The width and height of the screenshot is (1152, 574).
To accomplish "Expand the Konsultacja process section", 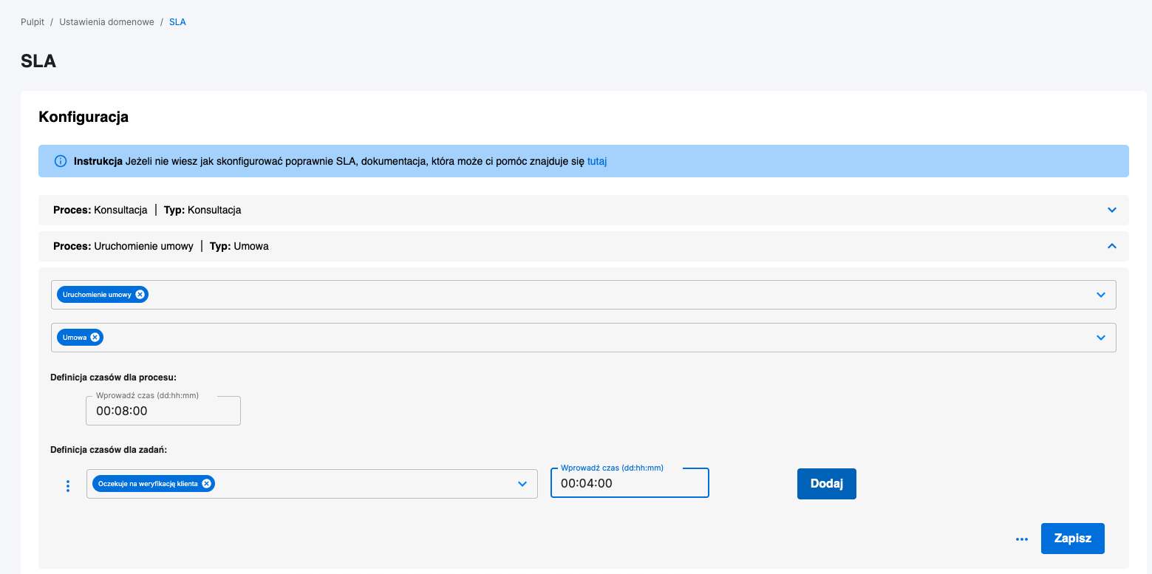I will [1112, 210].
